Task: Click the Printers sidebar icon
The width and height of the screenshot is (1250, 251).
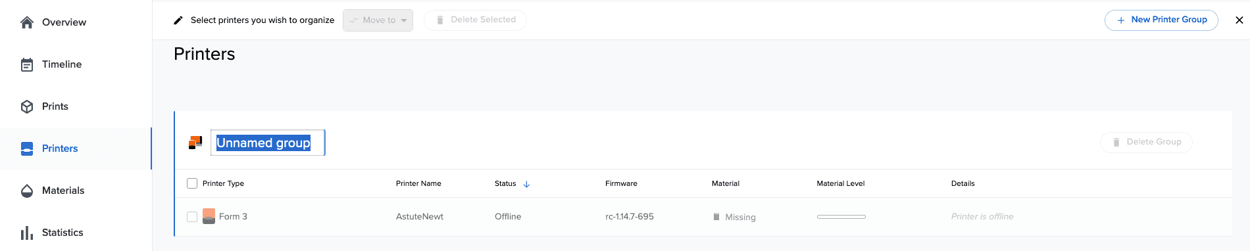Action: (x=27, y=148)
